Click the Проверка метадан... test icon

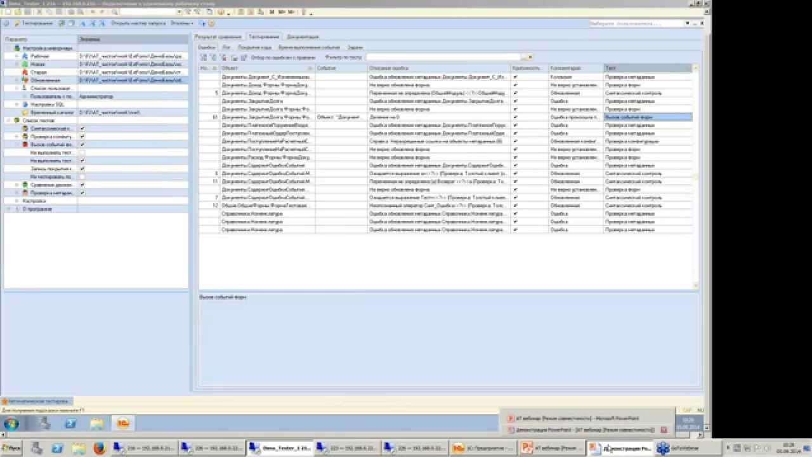pyautogui.click(x=25, y=192)
